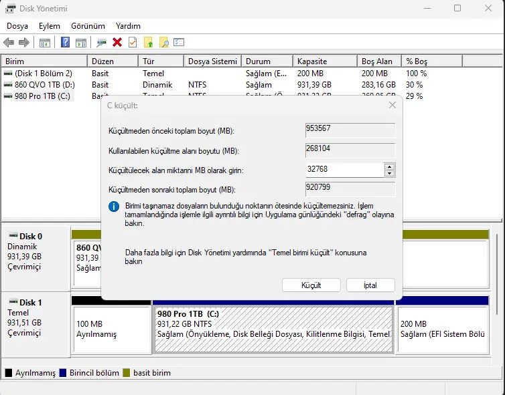Viewport: 505px width, 395px height.
Task: Minimize the Disk Yönetimi window
Action: click(x=427, y=9)
